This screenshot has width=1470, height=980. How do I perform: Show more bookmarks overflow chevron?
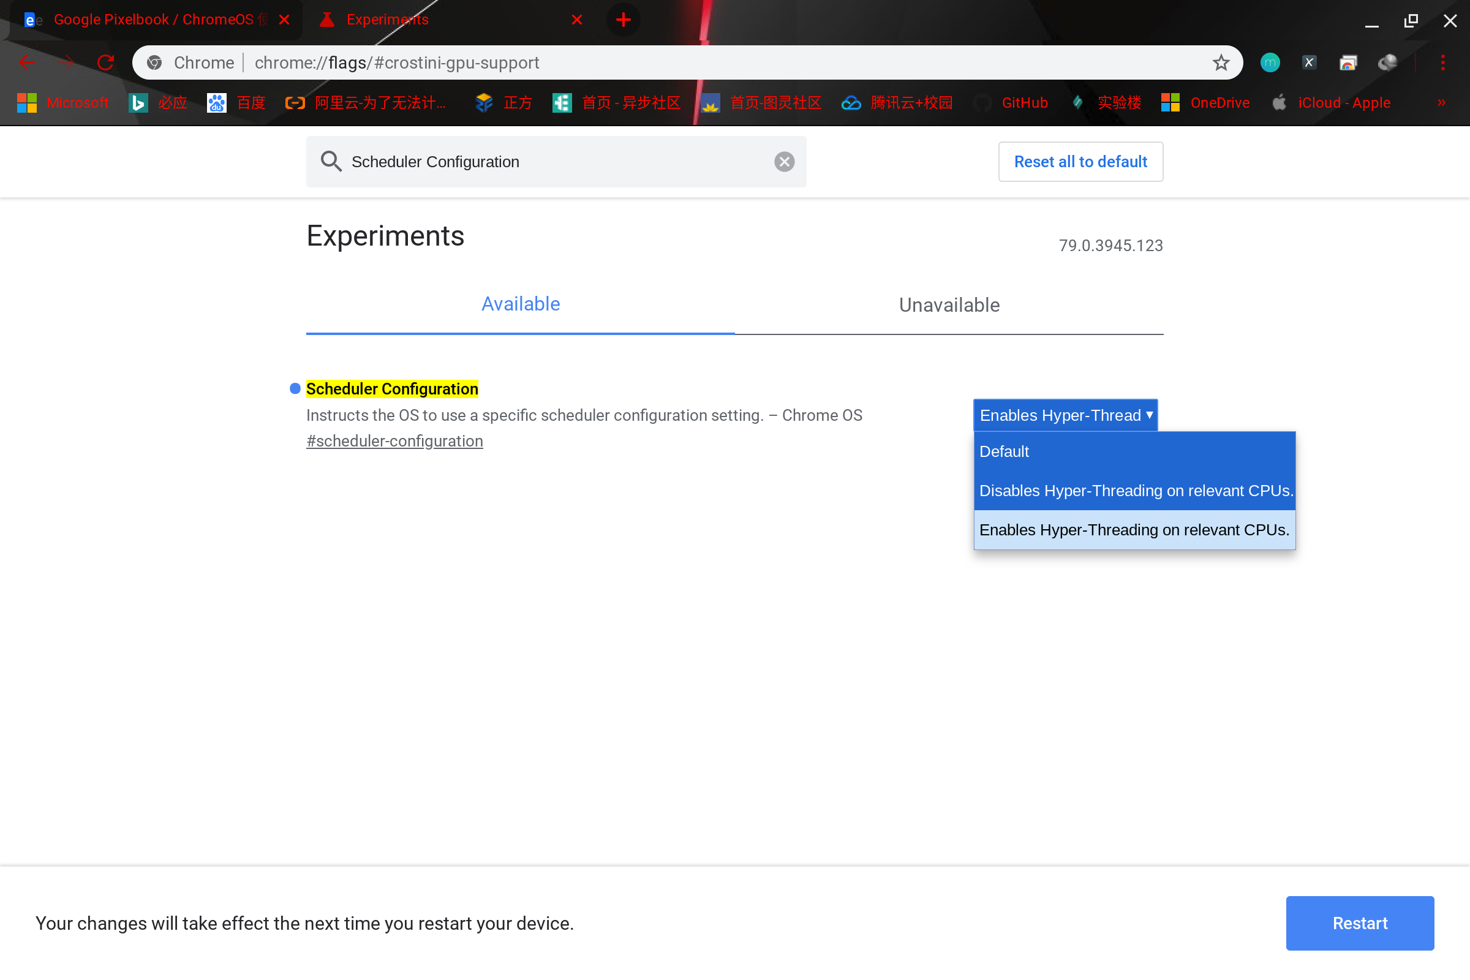1442,102
